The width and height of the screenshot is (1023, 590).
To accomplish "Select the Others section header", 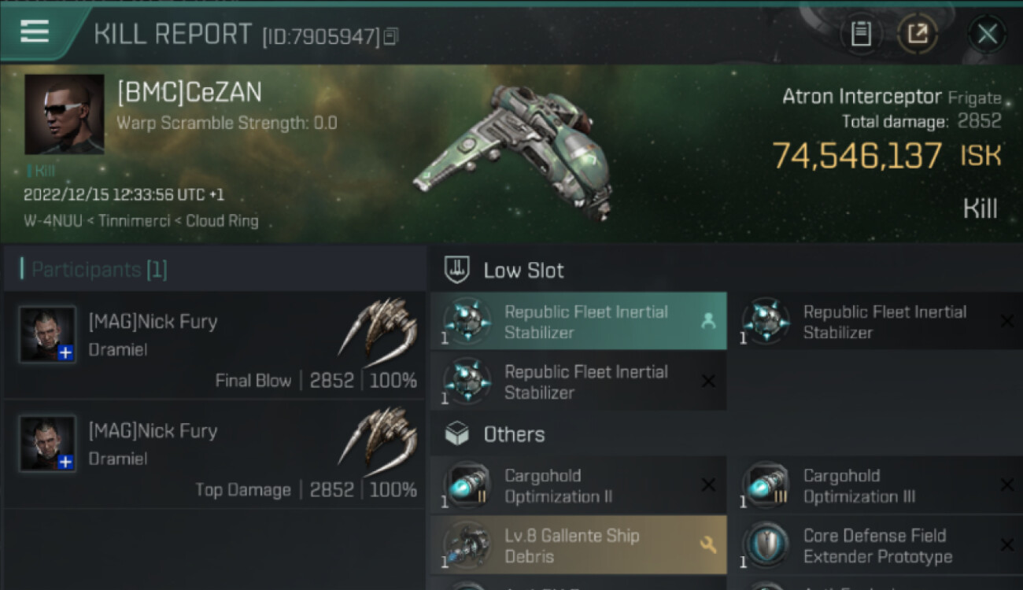I will (514, 434).
